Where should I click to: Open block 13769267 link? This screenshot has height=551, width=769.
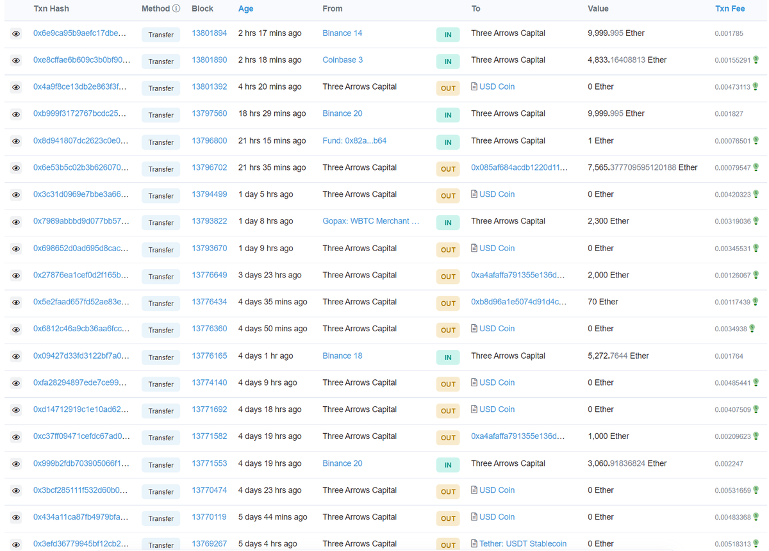209,543
